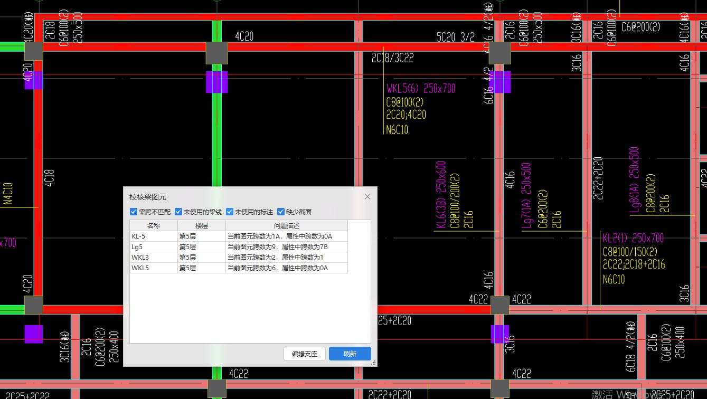Sort by the 楼层 column header
Screen dimensions: 707x399
pyautogui.click(x=202, y=225)
